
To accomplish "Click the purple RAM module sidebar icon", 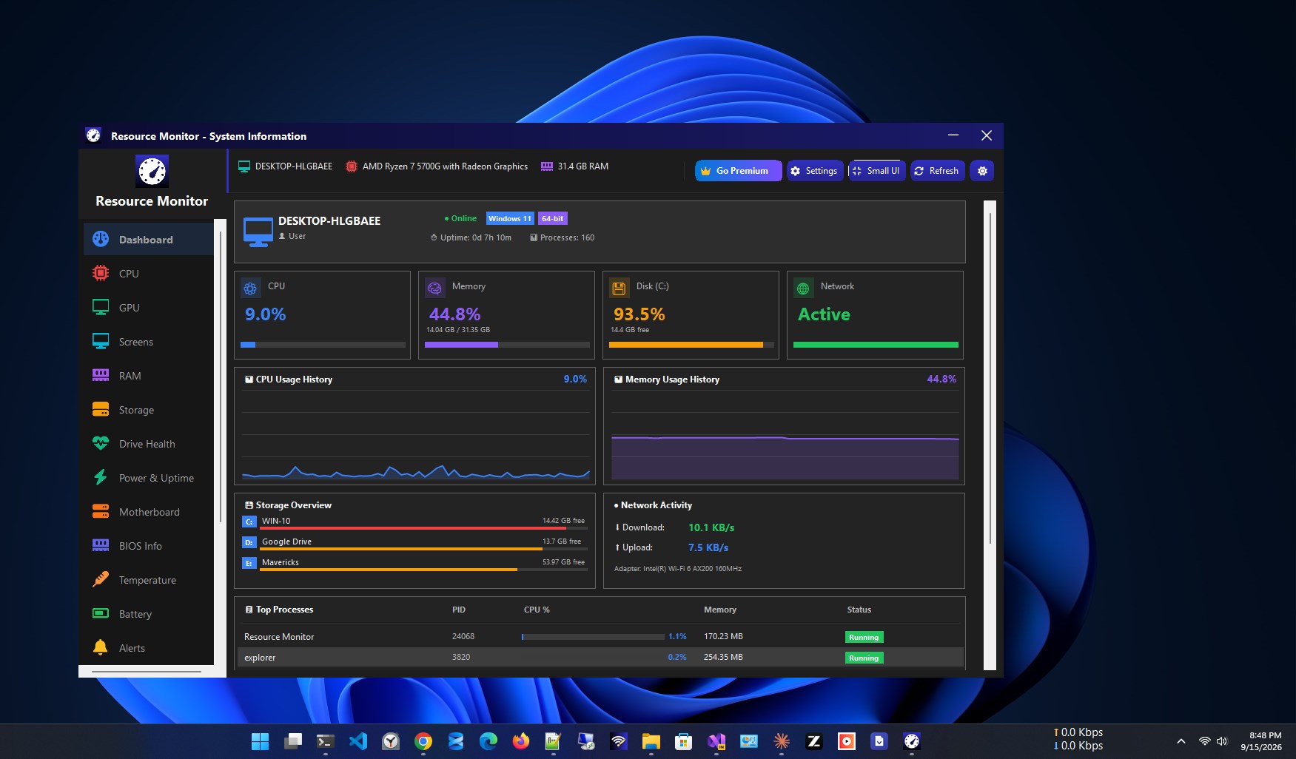I will coord(101,375).
